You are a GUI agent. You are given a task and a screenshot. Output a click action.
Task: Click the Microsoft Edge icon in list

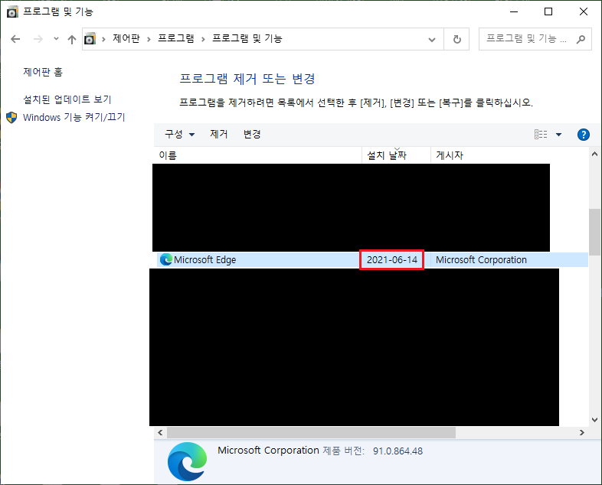click(166, 260)
